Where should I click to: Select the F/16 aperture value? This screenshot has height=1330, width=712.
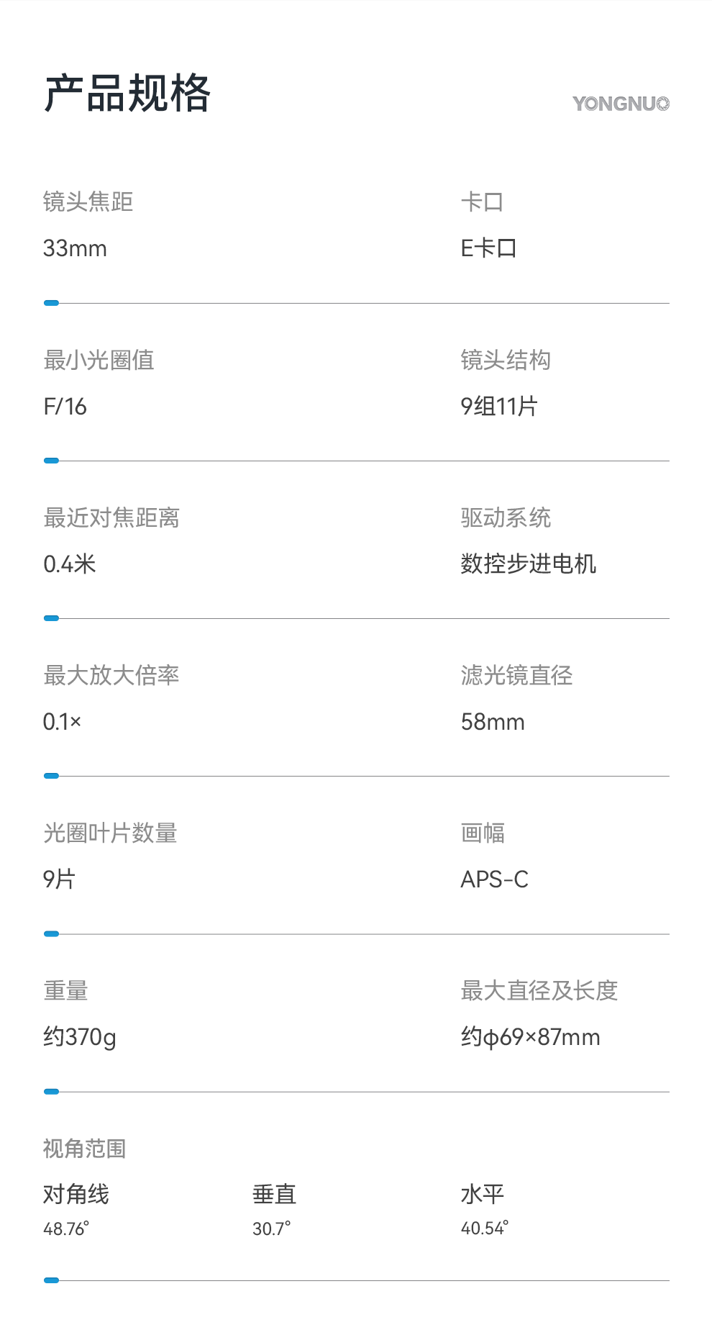click(x=65, y=407)
